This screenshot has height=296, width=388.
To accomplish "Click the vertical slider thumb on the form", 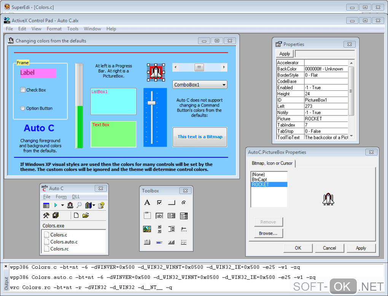I will coord(151,103).
